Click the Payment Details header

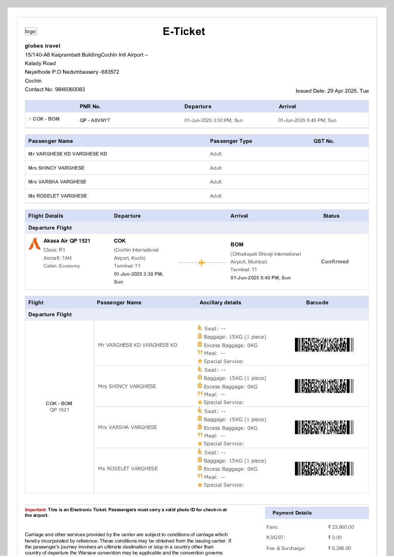(292, 513)
